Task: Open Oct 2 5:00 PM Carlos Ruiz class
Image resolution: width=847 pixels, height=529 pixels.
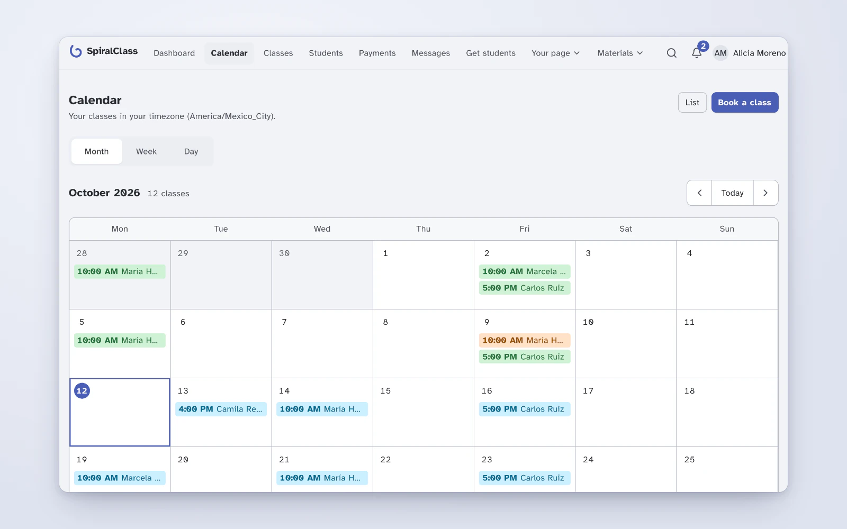Action: (525, 288)
